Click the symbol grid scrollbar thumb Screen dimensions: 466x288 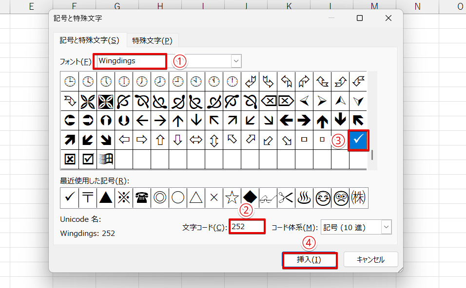[372, 155]
